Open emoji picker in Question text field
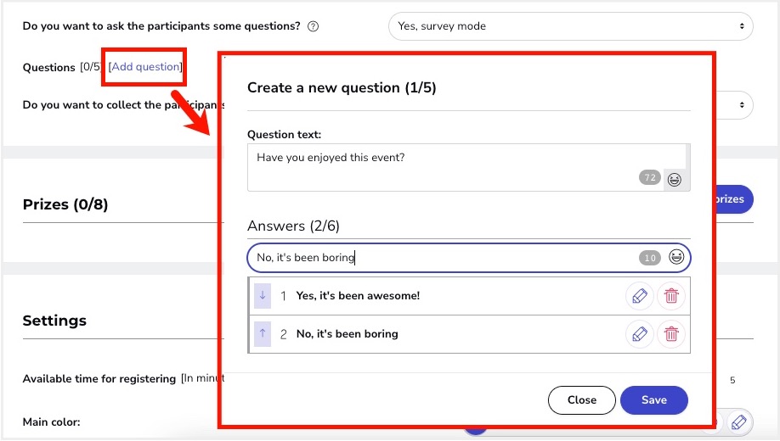 click(674, 179)
